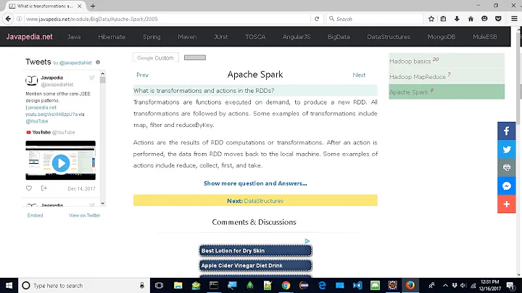Open Visual Studio Code from taskbar
This screenshot has width=522, height=293.
[357, 286]
